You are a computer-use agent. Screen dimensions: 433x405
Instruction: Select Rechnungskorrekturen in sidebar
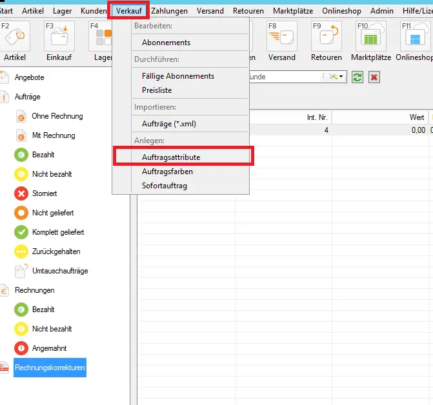click(x=50, y=368)
